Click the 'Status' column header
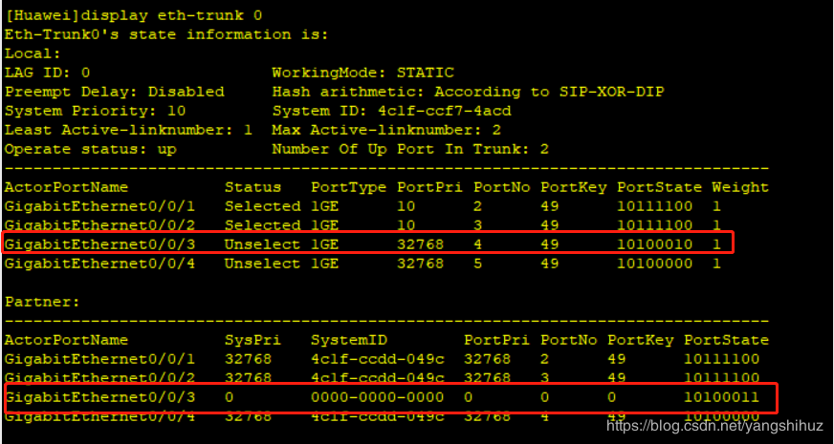 click(x=252, y=187)
